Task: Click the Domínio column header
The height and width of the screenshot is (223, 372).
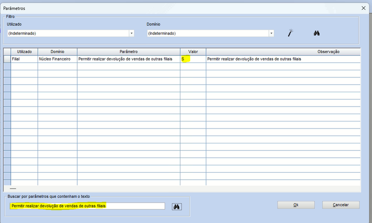Action: coord(57,51)
